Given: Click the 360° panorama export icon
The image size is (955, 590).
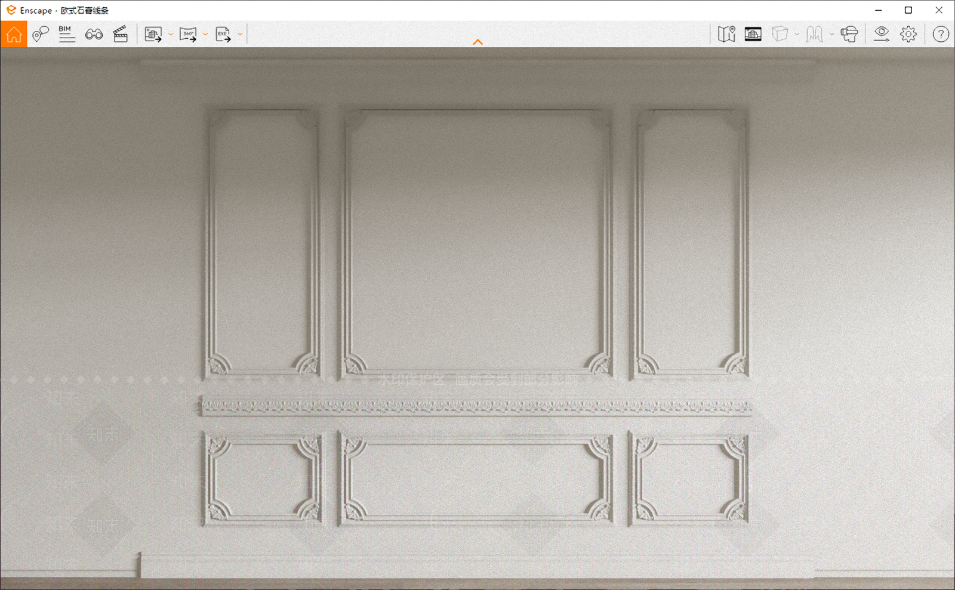Looking at the screenshot, I should (x=188, y=34).
